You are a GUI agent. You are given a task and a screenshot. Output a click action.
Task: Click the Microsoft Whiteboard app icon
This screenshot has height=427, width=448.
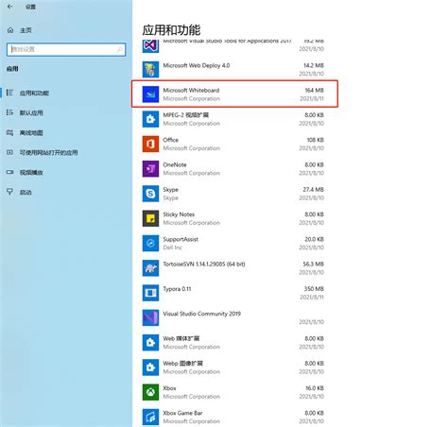pyautogui.click(x=150, y=94)
